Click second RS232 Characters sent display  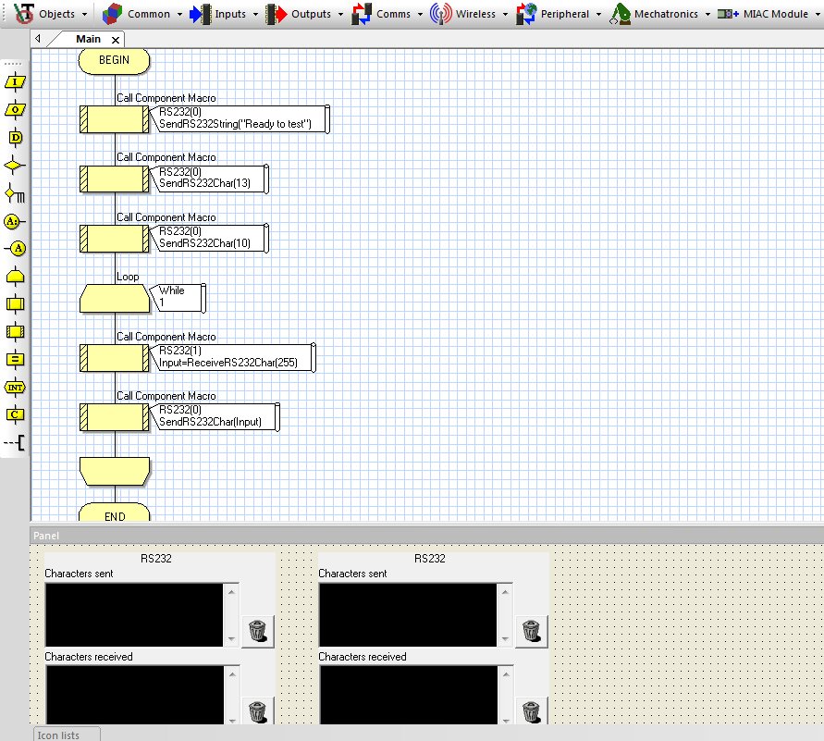[x=409, y=615]
